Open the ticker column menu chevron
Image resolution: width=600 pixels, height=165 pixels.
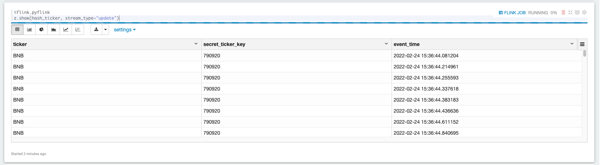click(196, 44)
